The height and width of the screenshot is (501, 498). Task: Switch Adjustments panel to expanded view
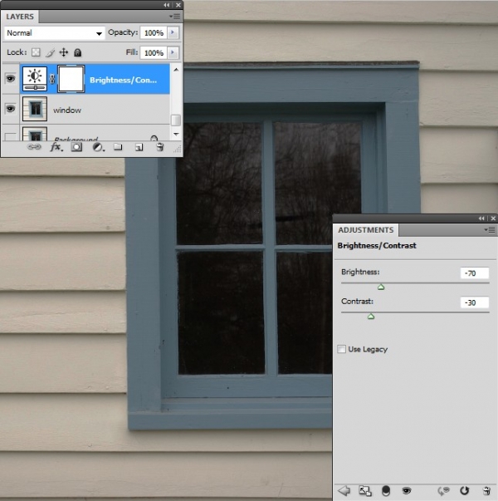coord(365,490)
